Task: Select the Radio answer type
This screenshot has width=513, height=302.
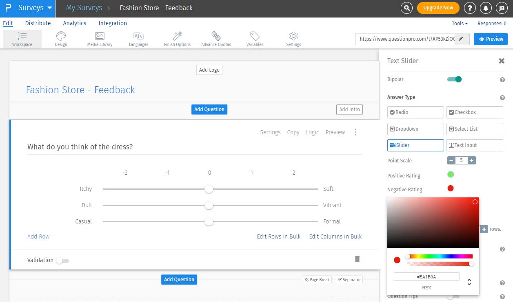Action: [415, 112]
